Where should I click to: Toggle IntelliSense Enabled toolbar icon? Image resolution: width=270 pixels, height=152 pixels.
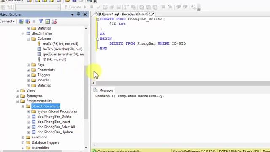(x=119, y=7)
